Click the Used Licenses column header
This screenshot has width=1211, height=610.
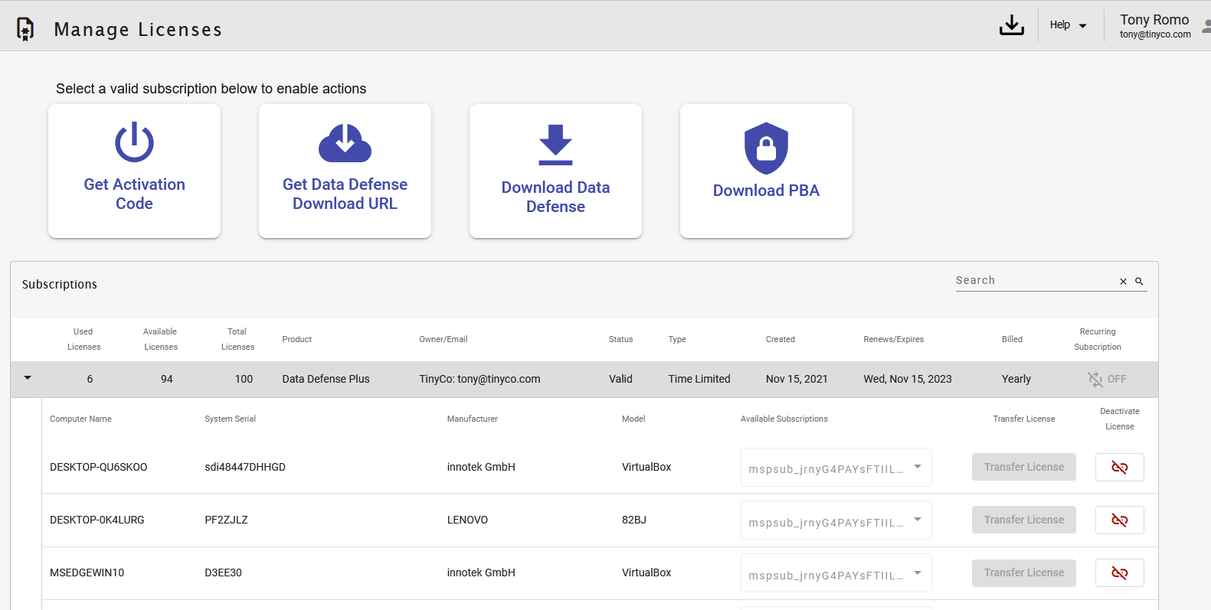(x=83, y=339)
